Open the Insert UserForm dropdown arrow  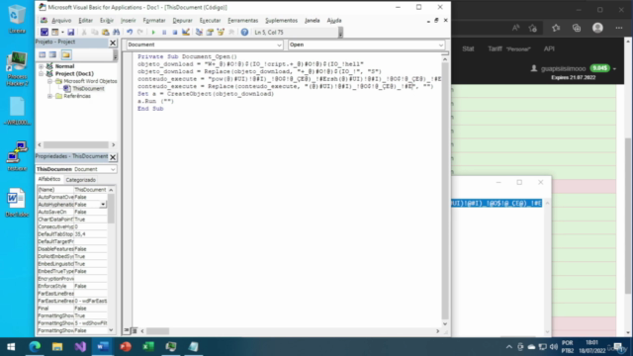62,33
